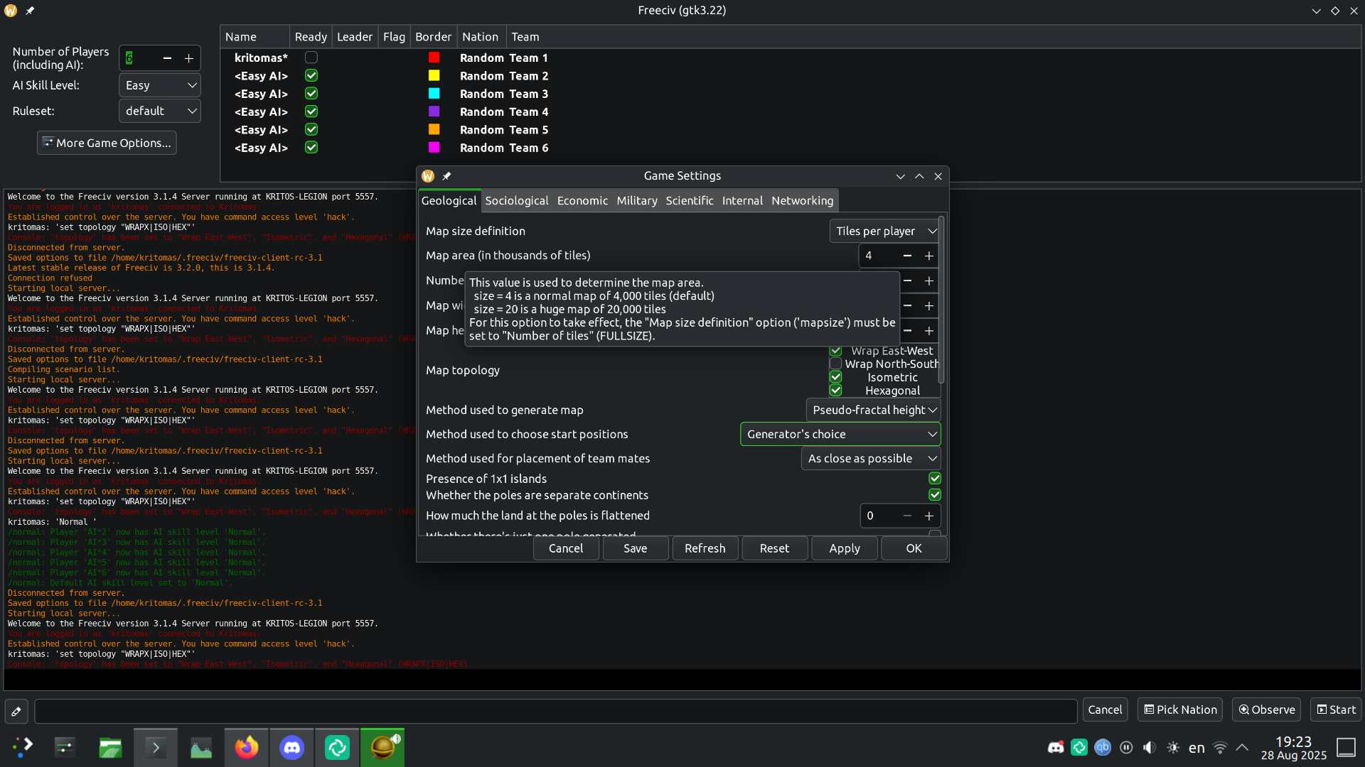Click the red border color for kritomas
Screen dimensions: 1365x767
point(434,58)
